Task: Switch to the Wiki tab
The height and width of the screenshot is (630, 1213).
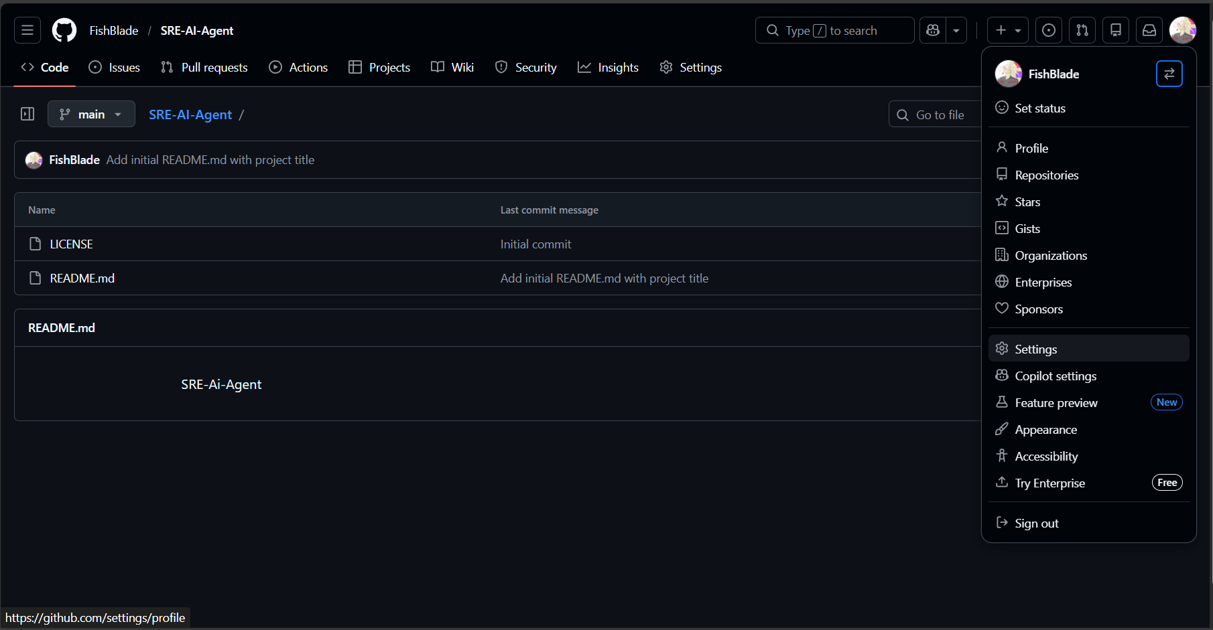Action: pos(452,68)
